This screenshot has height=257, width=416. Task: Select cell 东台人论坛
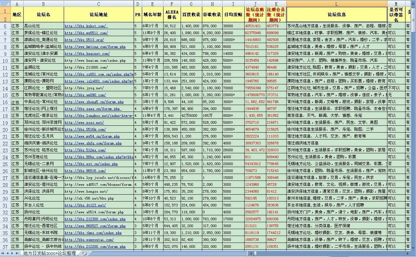click(43, 205)
